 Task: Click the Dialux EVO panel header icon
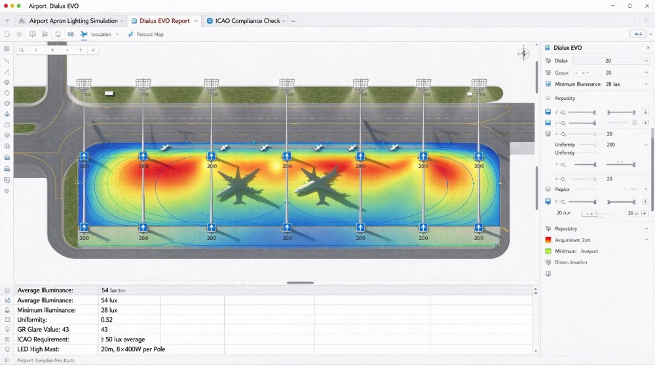547,48
